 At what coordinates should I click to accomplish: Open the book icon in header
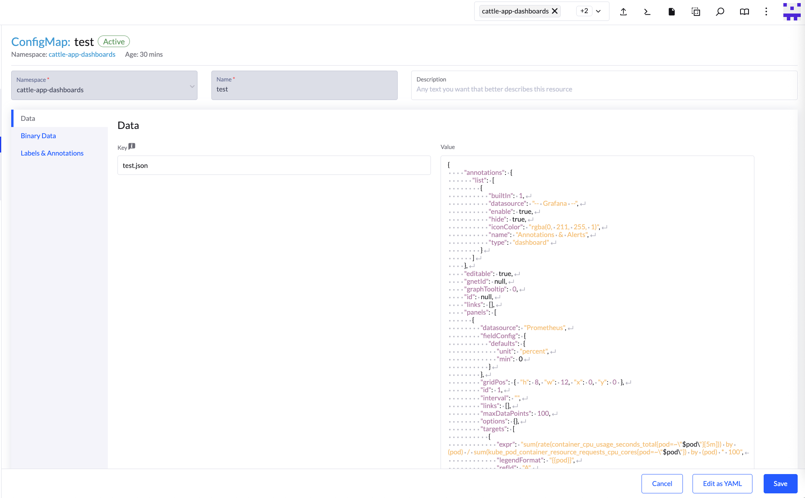pyautogui.click(x=744, y=12)
